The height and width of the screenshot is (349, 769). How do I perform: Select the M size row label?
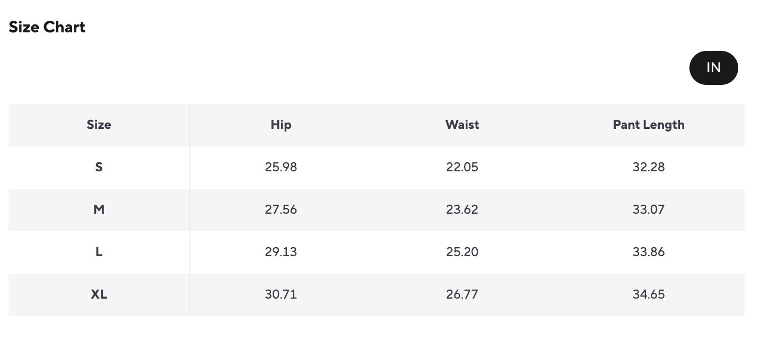click(x=99, y=210)
